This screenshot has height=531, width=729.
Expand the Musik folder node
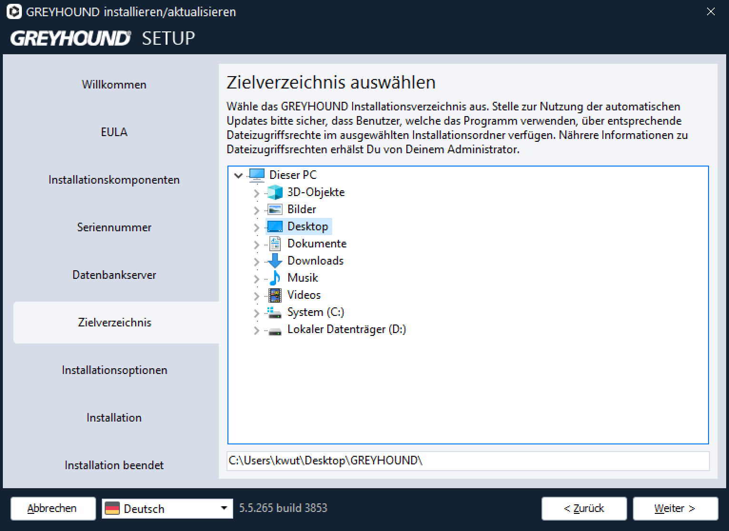tap(256, 278)
